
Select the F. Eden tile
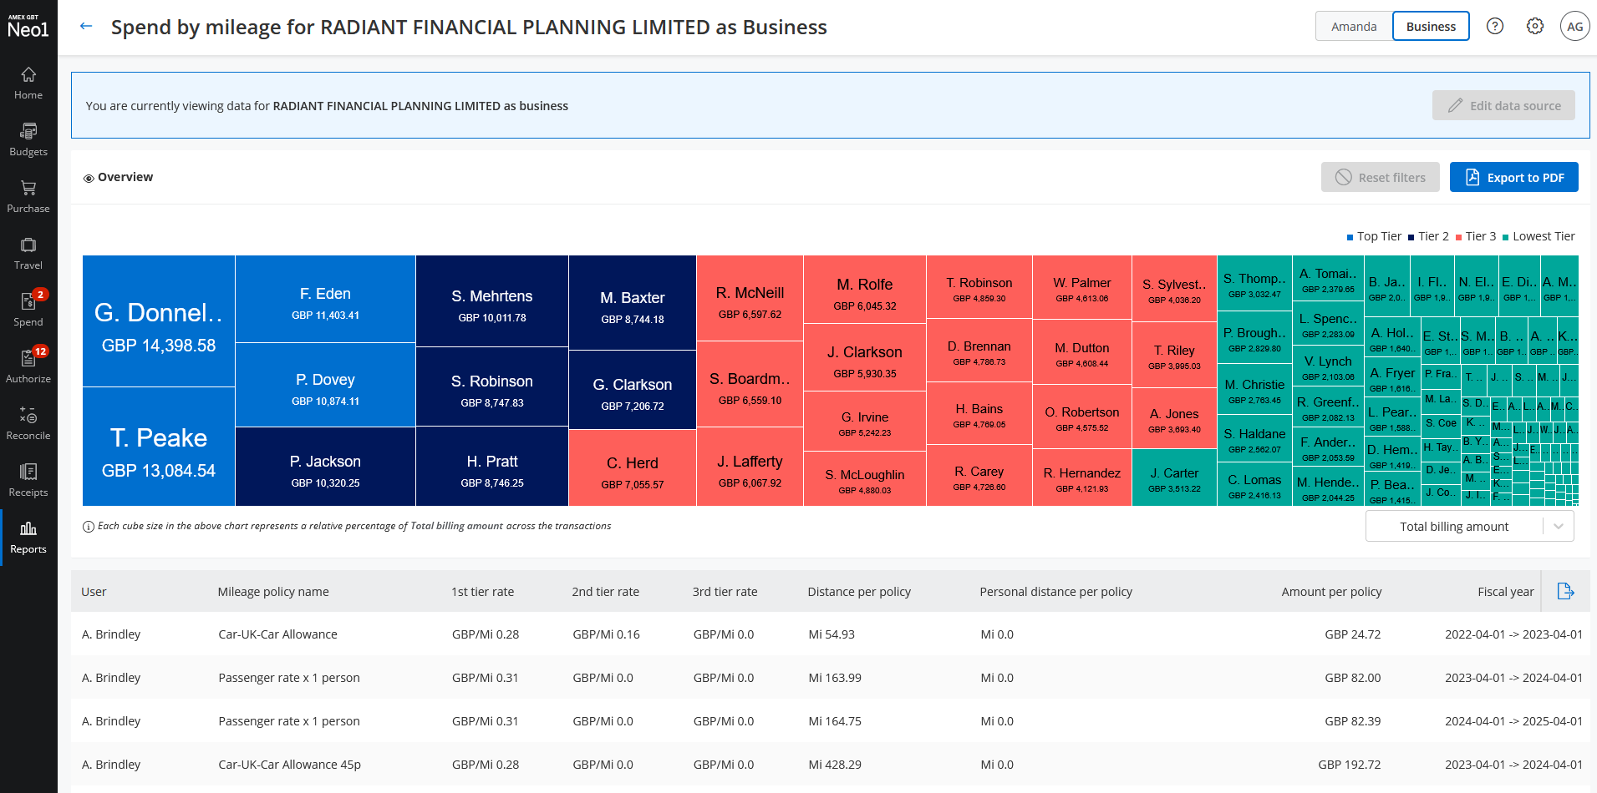click(x=325, y=299)
